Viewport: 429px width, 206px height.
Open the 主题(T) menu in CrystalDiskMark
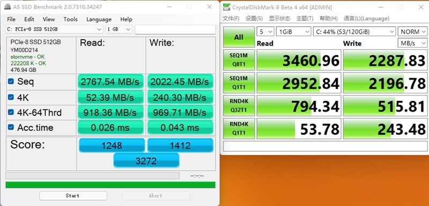click(305, 18)
